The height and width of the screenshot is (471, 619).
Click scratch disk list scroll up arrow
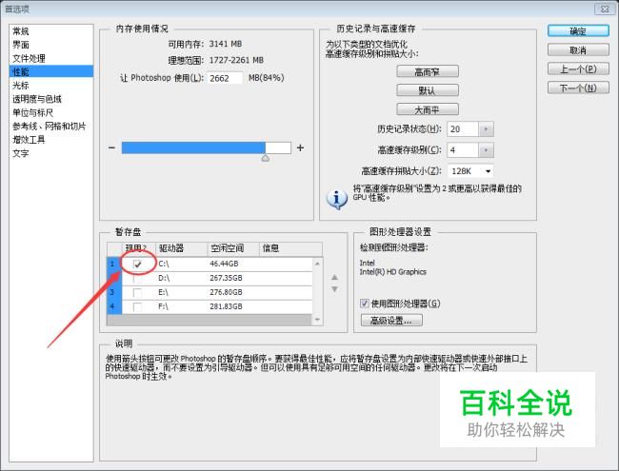pyautogui.click(x=317, y=264)
